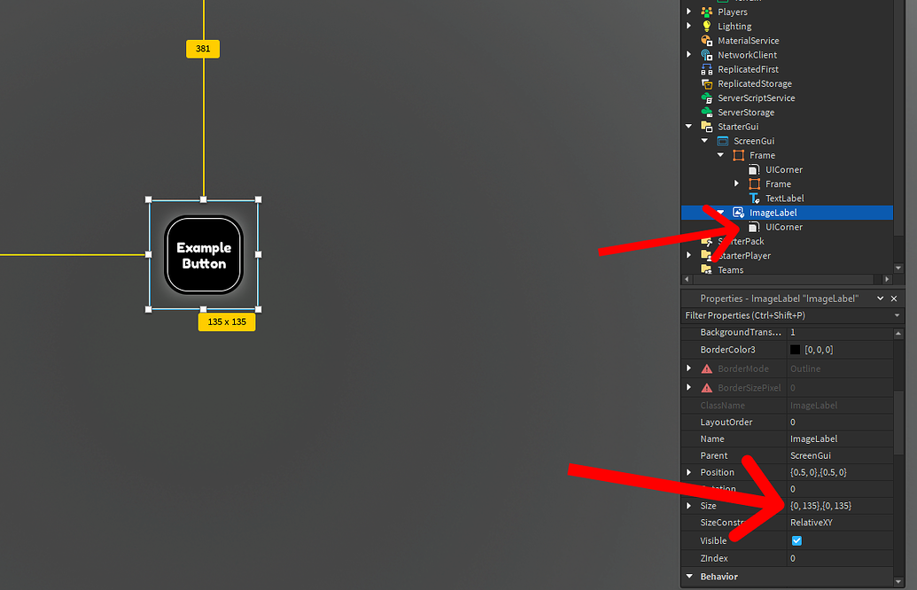Viewport: 917px width, 590px height.
Task: Click the ServerScriptService cloud icon
Action: [705, 97]
